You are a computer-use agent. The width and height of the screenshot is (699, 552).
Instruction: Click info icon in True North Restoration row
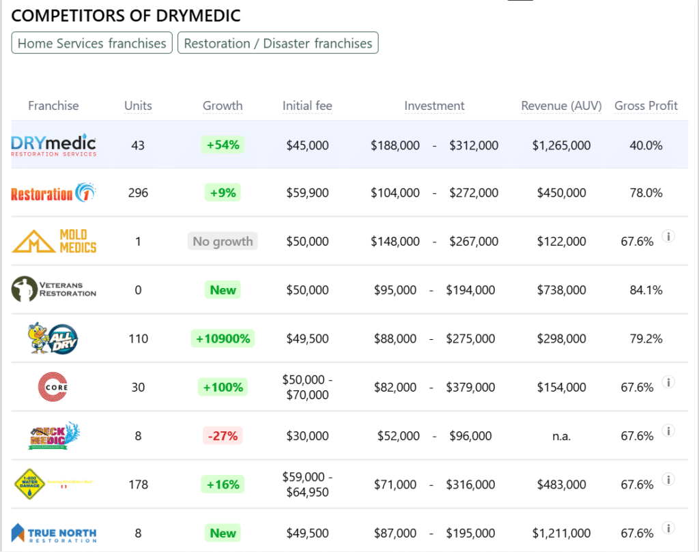tap(668, 527)
